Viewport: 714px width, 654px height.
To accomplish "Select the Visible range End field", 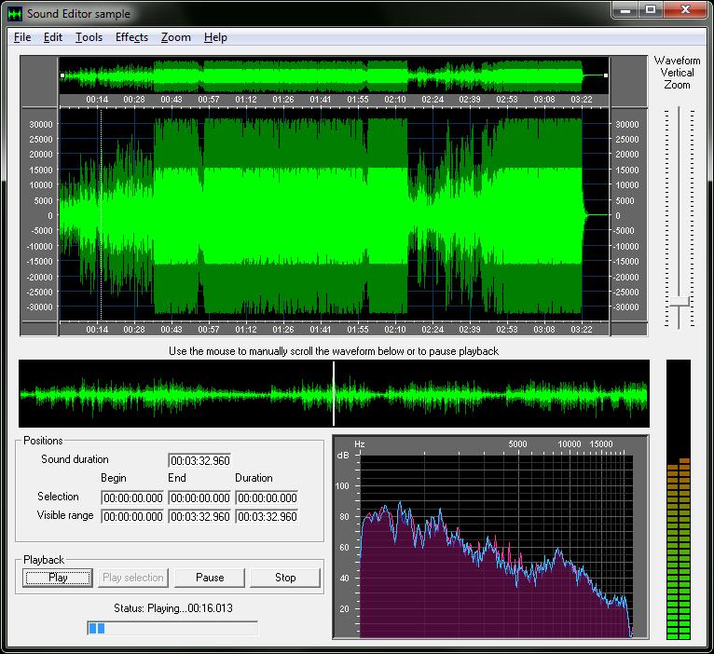I will 199,517.
